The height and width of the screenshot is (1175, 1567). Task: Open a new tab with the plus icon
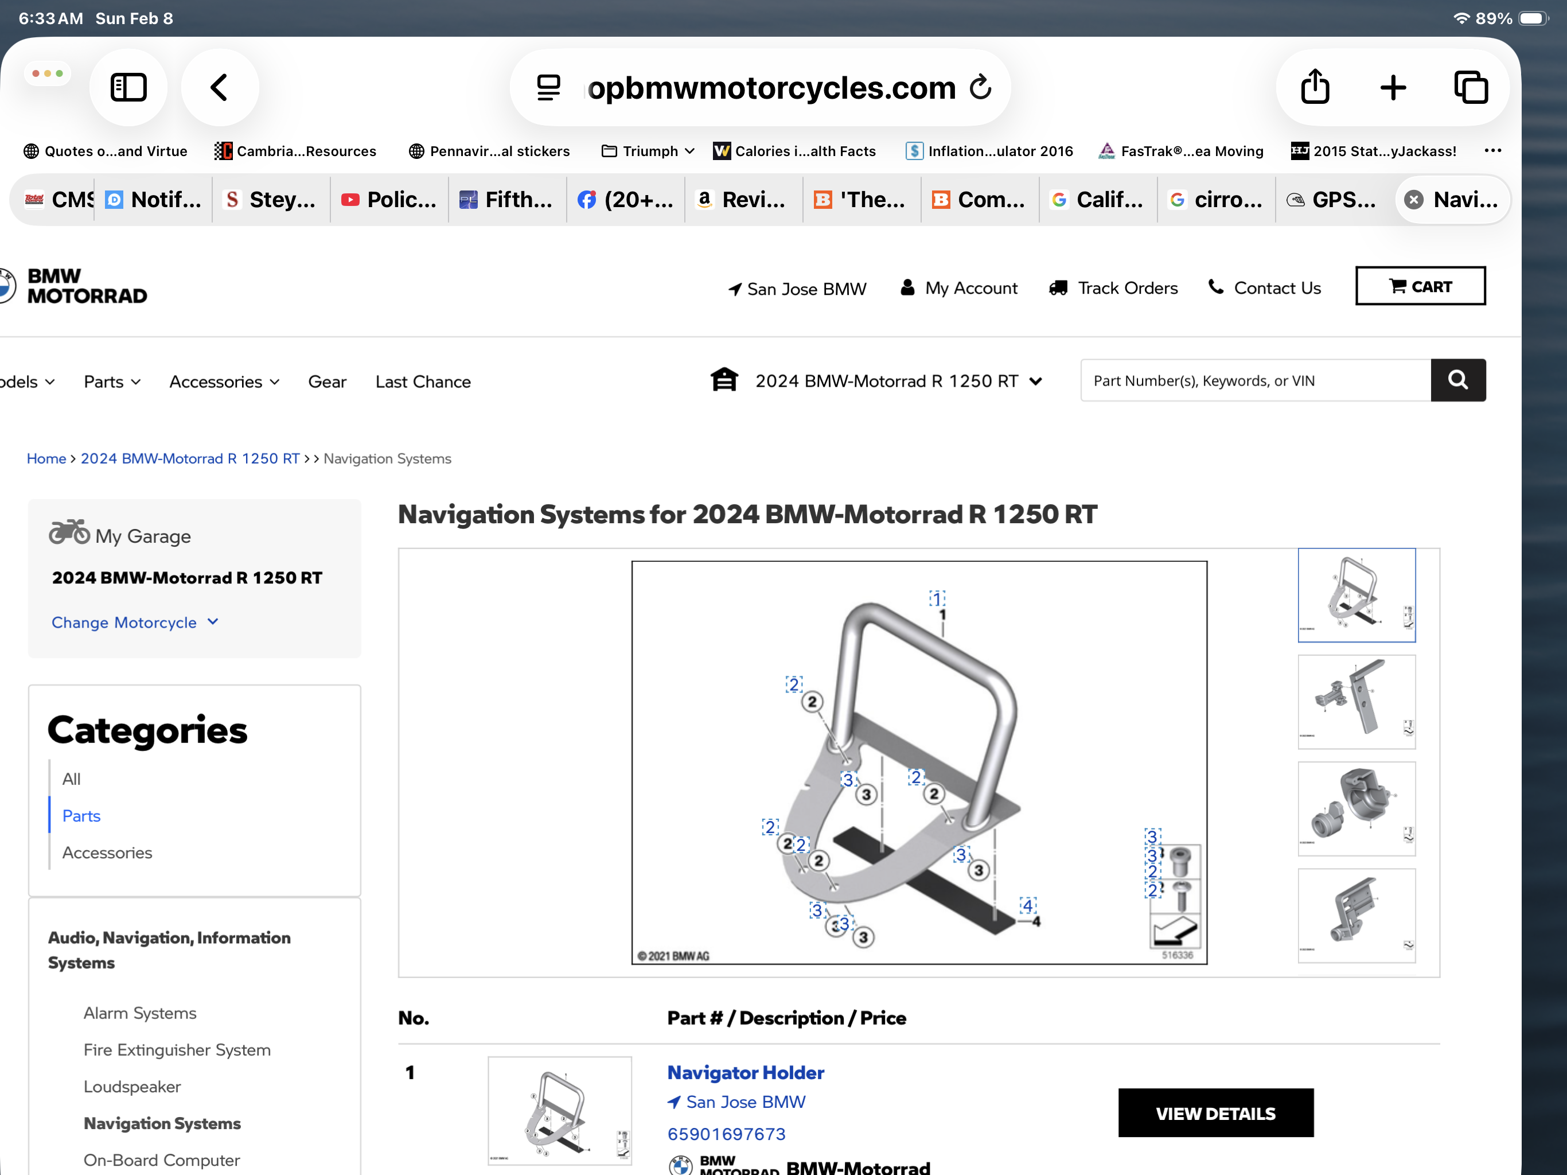coord(1393,88)
